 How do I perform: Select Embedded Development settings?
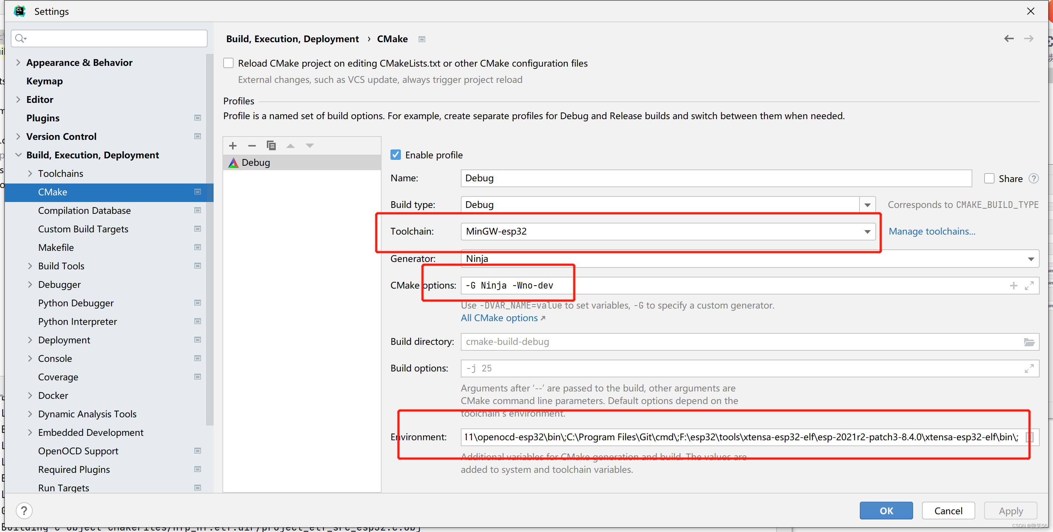coord(91,432)
